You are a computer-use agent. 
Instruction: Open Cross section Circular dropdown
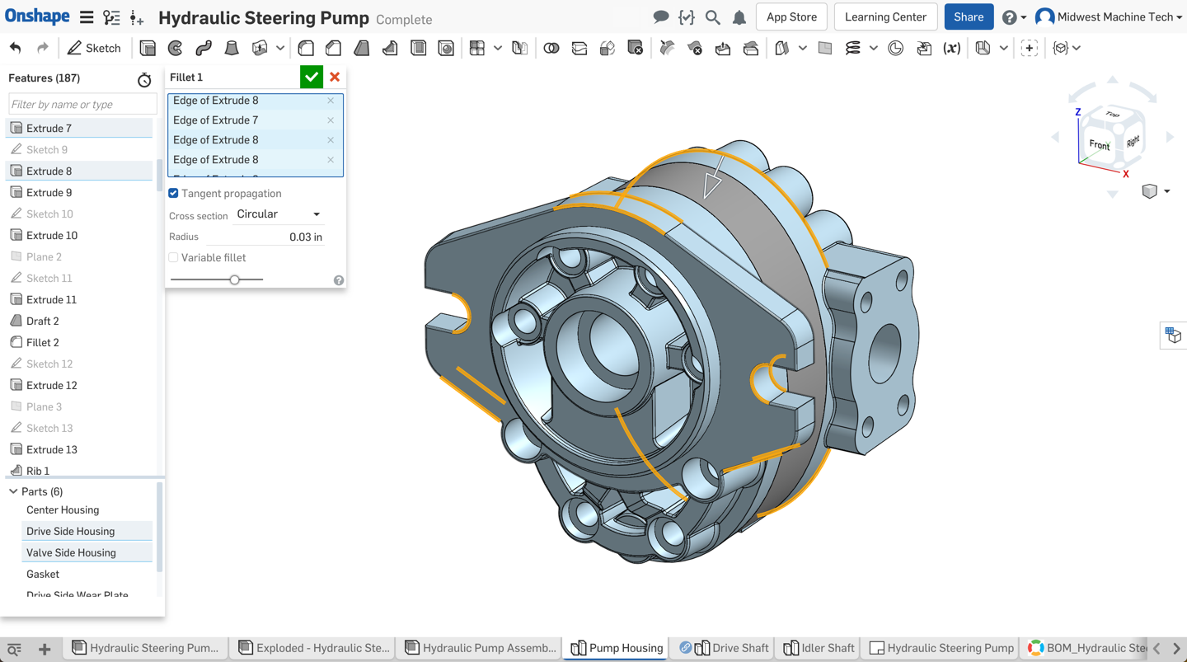278,214
